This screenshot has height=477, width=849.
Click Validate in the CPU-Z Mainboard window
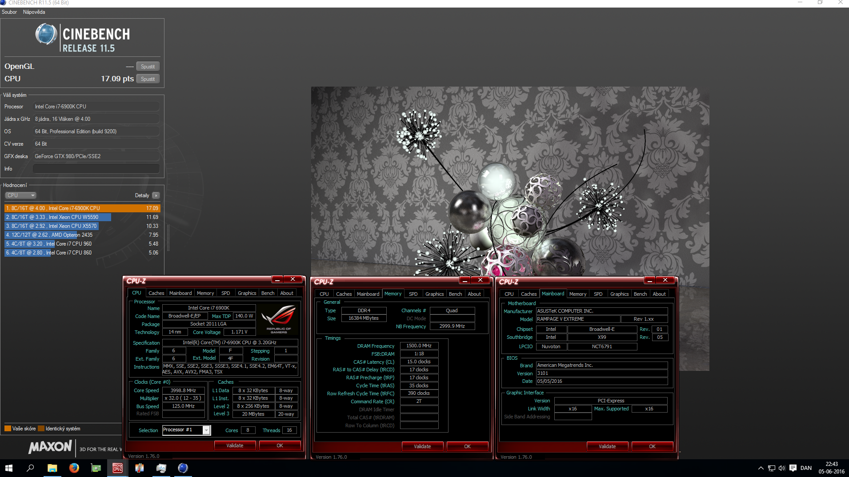click(x=607, y=446)
